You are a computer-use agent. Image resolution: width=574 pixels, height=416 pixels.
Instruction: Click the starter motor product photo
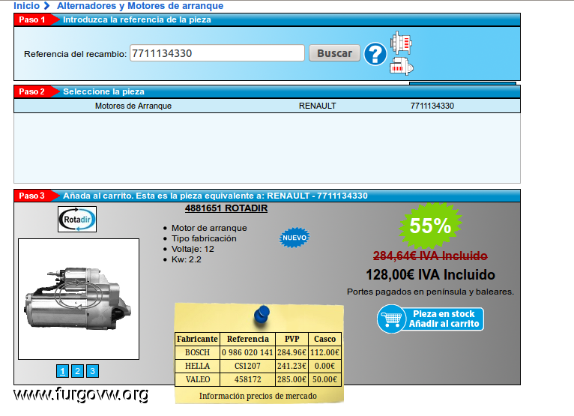(79, 299)
